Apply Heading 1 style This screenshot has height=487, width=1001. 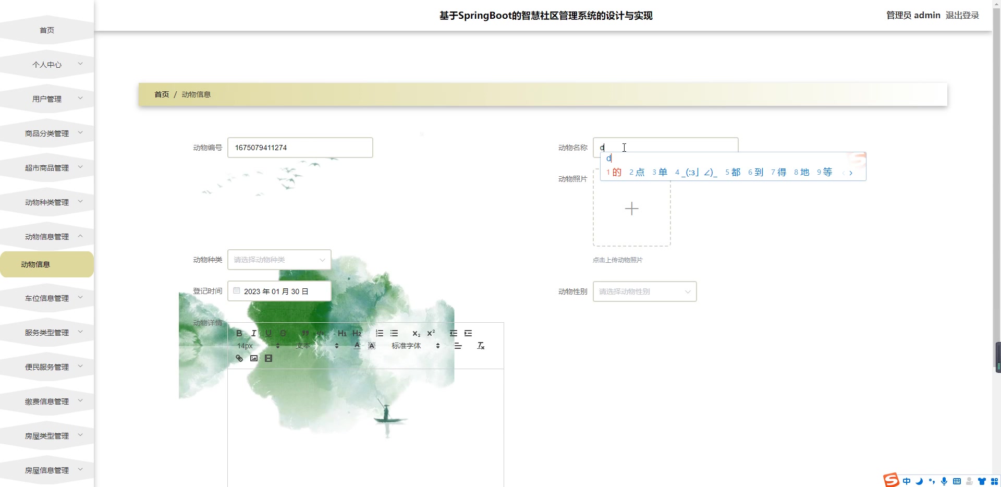coord(342,333)
